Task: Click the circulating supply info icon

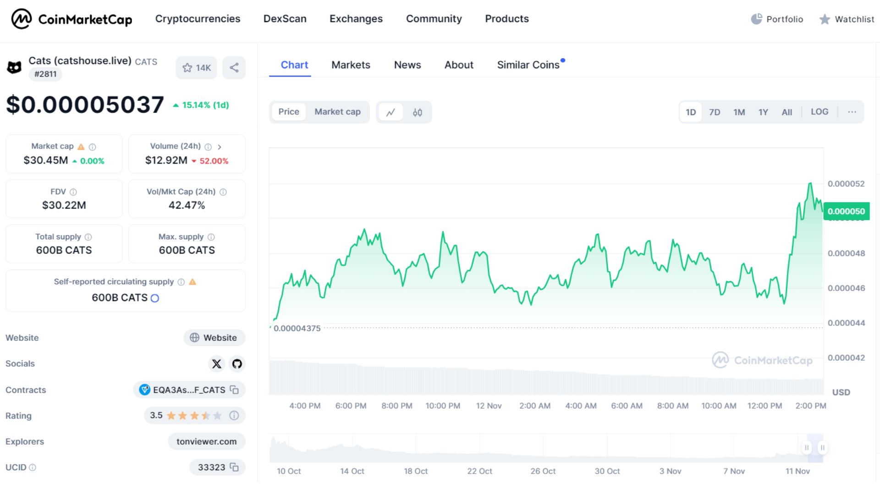Action: pyautogui.click(x=181, y=282)
